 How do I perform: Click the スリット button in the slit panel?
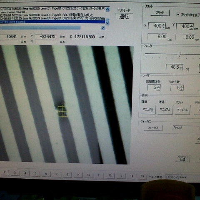click(x=160, y=13)
